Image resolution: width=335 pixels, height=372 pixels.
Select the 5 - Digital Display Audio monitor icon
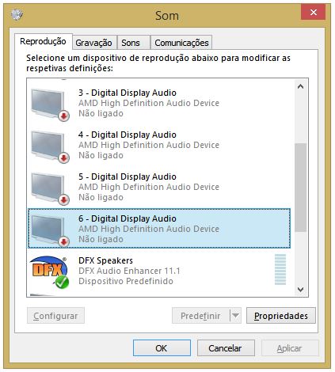click(50, 188)
